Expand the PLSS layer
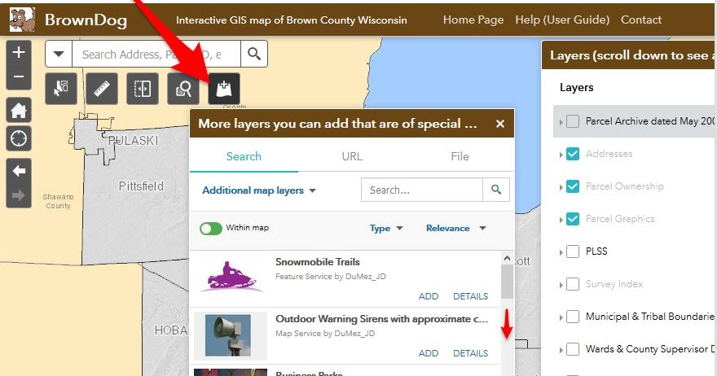 [561, 252]
